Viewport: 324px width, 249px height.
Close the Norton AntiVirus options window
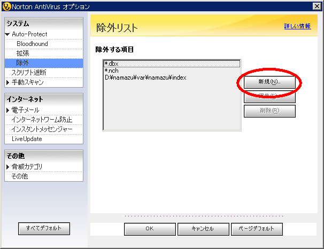tap(317, 6)
